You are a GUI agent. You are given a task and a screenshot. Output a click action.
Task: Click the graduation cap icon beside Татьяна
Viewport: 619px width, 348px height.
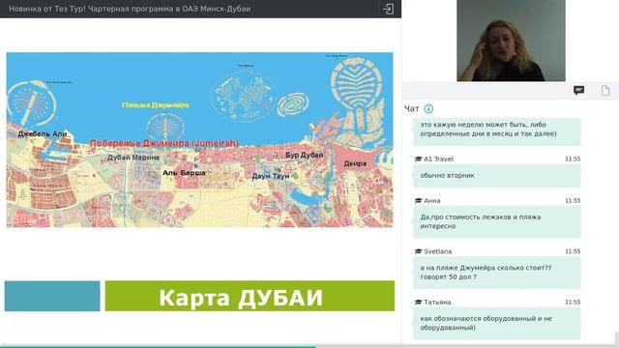coord(418,302)
